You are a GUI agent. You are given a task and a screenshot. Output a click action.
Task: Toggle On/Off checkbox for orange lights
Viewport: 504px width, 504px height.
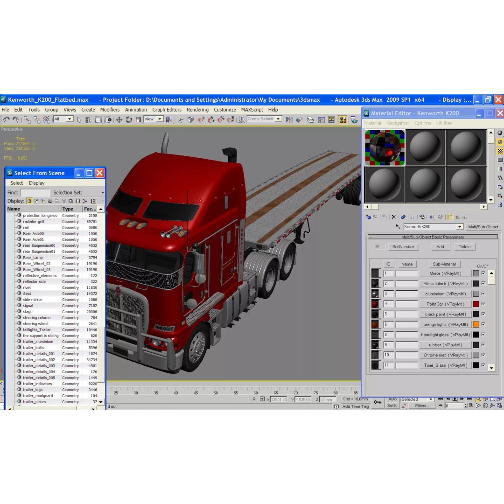[483, 324]
